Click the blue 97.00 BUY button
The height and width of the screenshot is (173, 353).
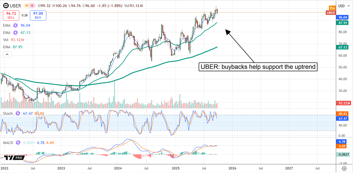coord(38,15)
